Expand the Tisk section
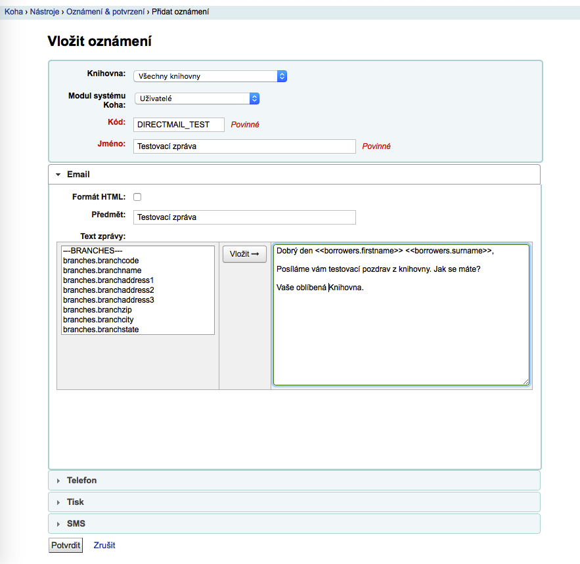Viewport: 580px width, 564px height. [x=294, y=502]
